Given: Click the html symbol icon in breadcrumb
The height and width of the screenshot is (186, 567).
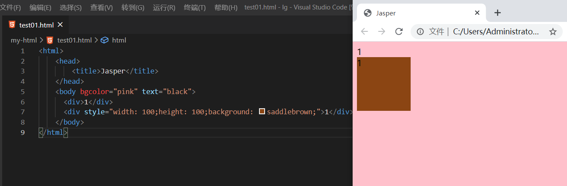Looking at the screenshot, I should tap(104, 40).
